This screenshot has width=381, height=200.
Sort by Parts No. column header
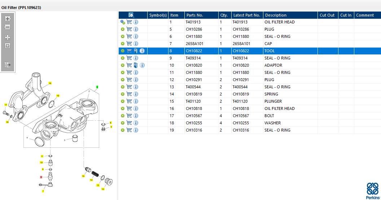click(x=201, y=15)
